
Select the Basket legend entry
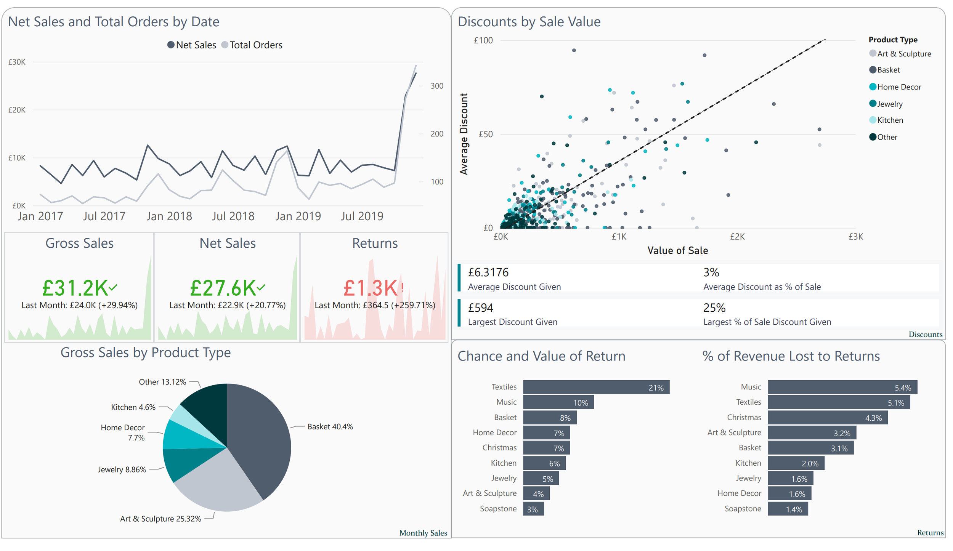pyautogui.click(x=888, y=70)
